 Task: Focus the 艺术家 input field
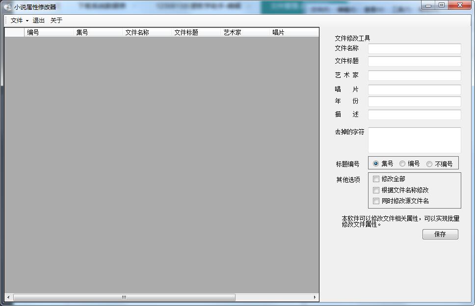(415, 75)
